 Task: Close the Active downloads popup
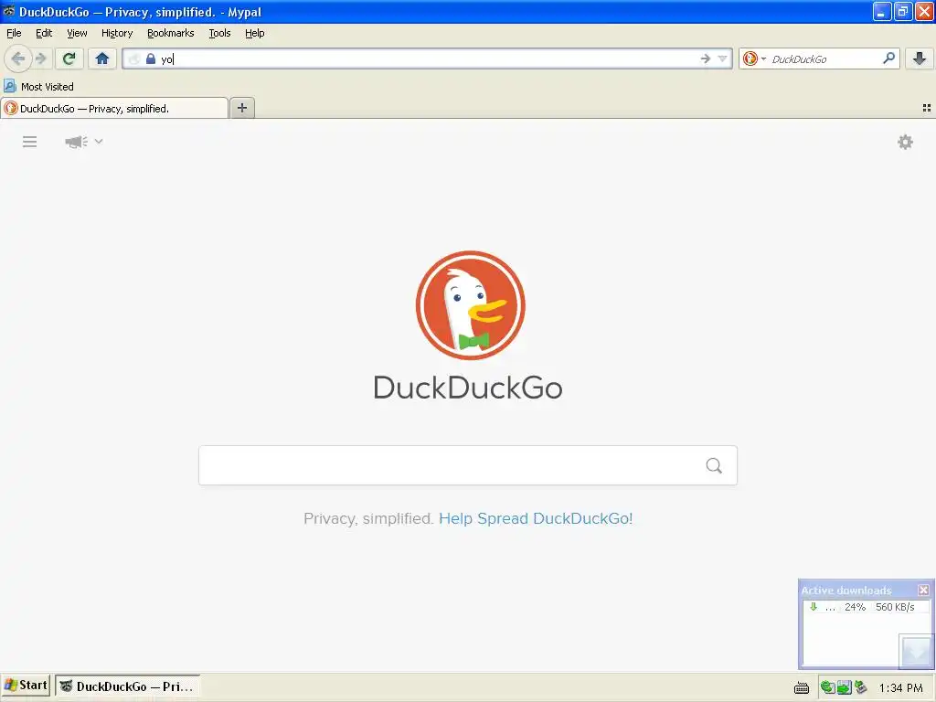[923, 590]
